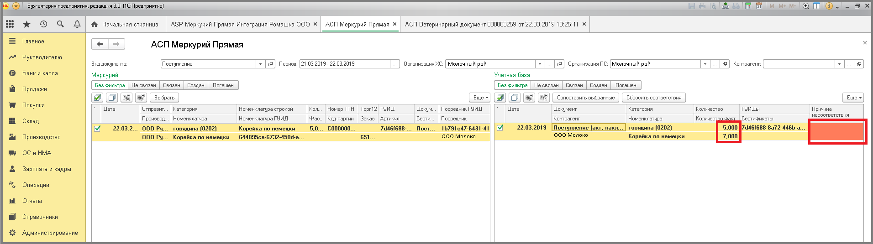Expand the Организация ПС dropdown

(705, 64)
